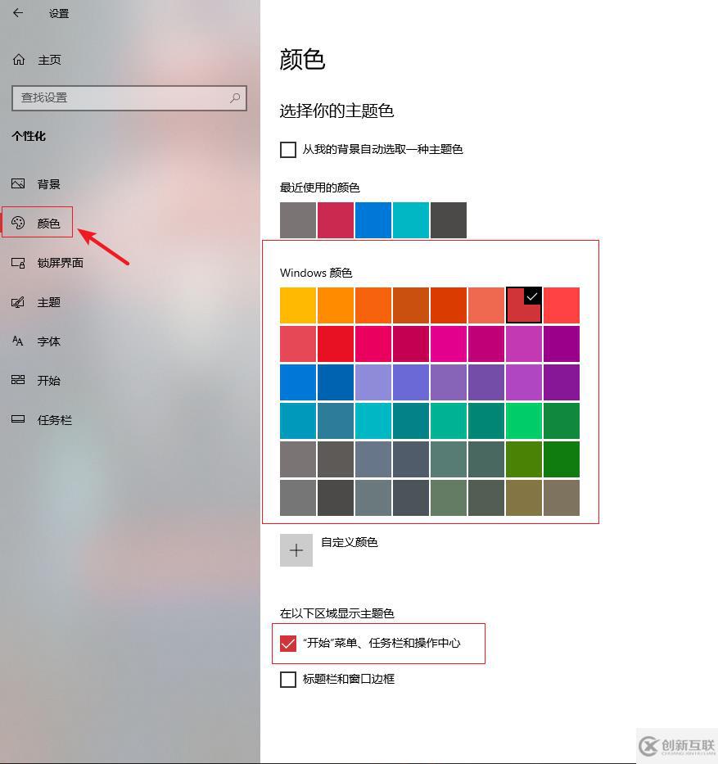
Task: Choose the yellow swatch in Windows 颜色
Action: [x=297, y=305]
